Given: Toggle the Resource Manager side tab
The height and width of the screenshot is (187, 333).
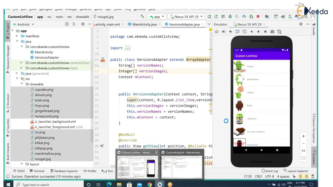Looking at the screenshot, I should coord(8,59).
